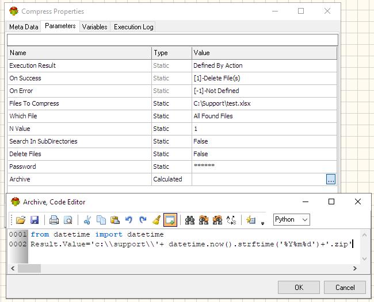Click the [1]-Delete File(s) value

[x=217, y=78]
